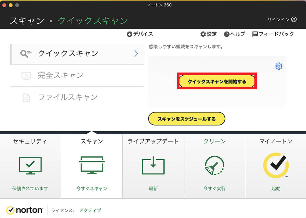
Task: Click スキャンをスケジュールする button
Action: (x=187, y=119)
